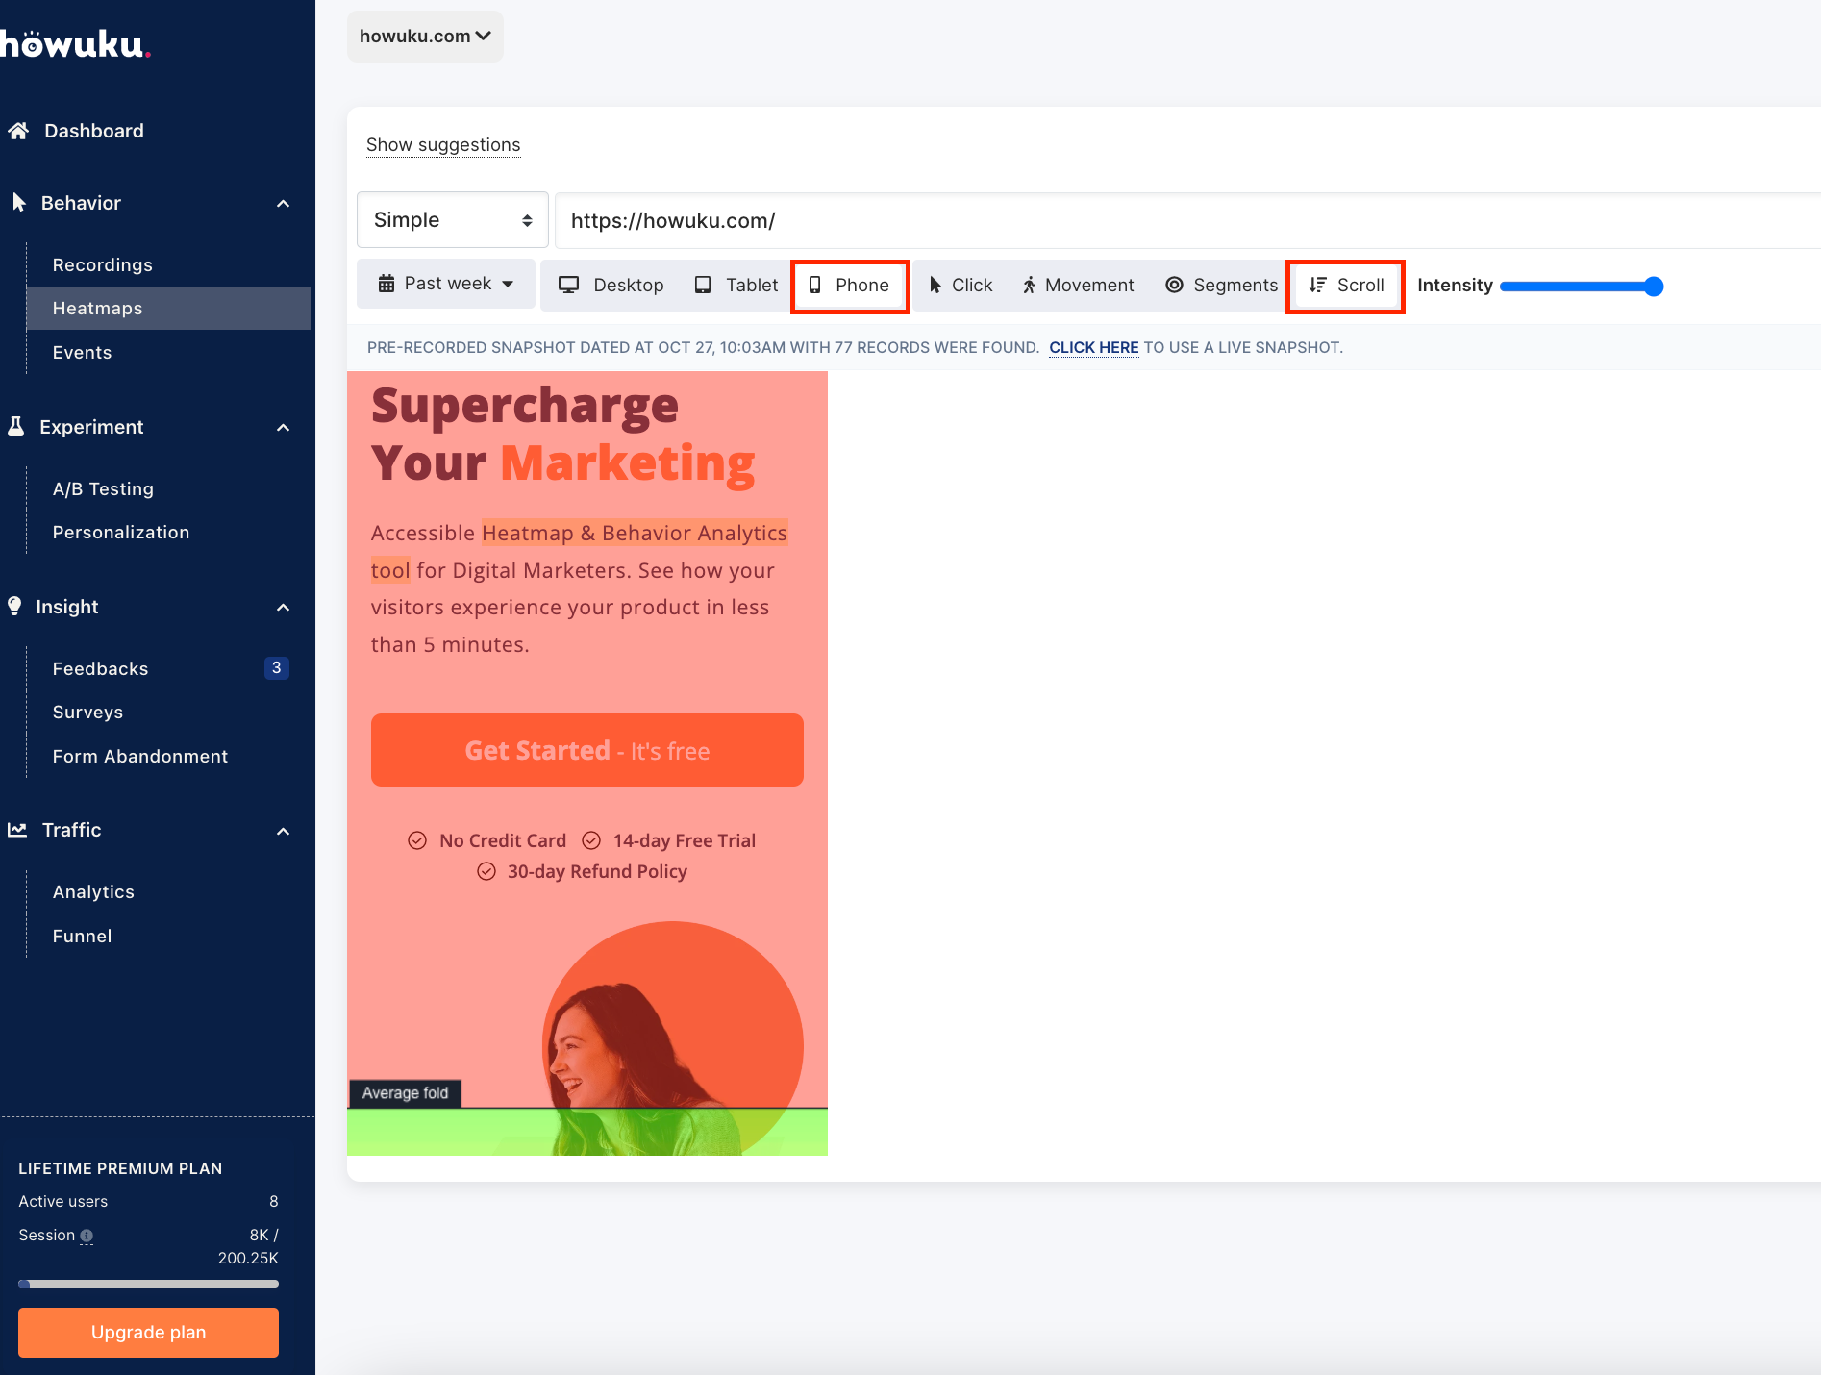Click the session usage progress bar
This screenshot has height=1375, width=1821.
(148, 1283)
